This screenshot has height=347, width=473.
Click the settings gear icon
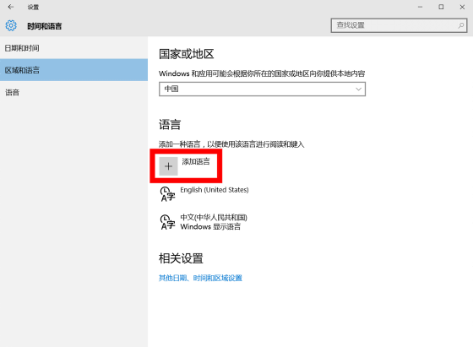(x=11, y=25)
